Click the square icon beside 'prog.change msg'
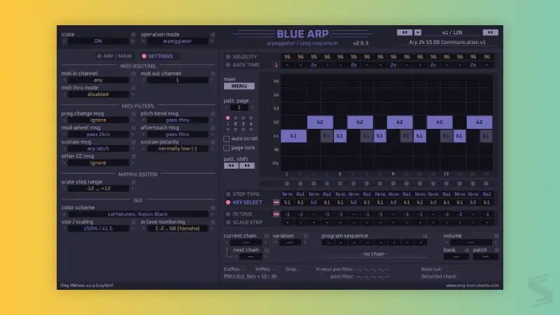This screenshot has height=315, width=560. (x=134, y=113)
